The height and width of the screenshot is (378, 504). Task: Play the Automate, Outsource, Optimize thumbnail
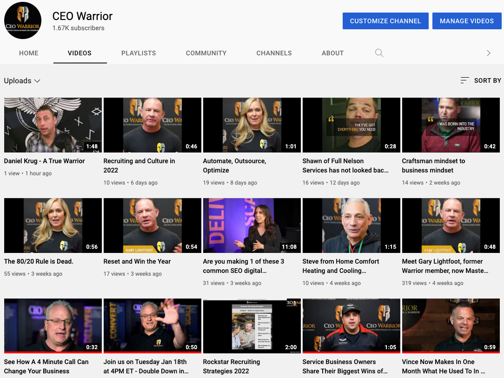252,125
